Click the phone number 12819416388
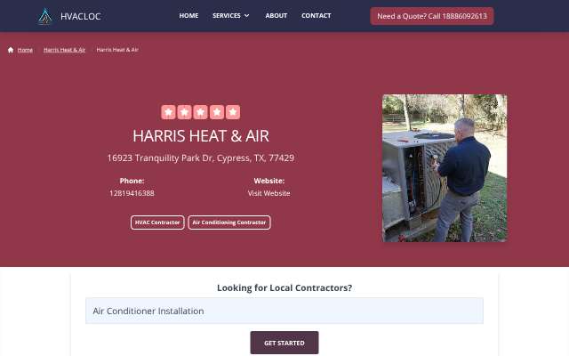Image resolution: width=569 pixels, height=356 pixels. point(132,193)
